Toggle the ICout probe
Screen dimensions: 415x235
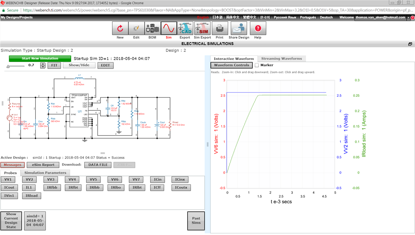(x=9, y=187)
